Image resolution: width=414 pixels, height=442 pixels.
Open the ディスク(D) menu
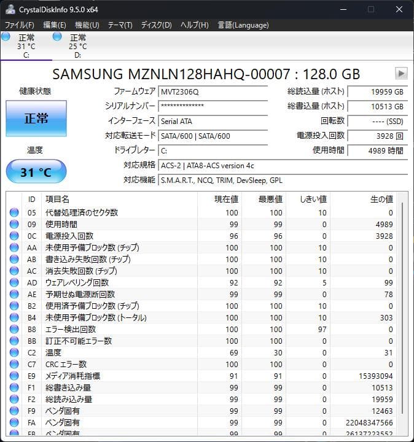tap(156, 25)
